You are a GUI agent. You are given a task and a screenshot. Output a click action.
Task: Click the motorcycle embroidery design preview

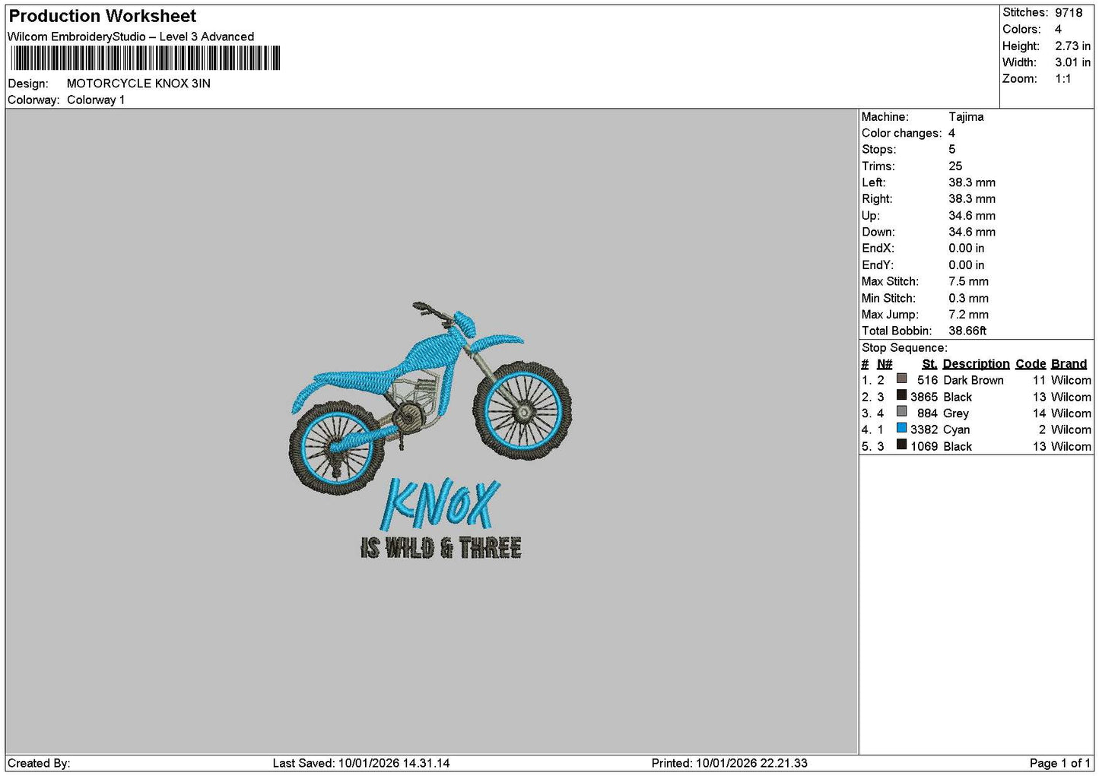[430, 431]
